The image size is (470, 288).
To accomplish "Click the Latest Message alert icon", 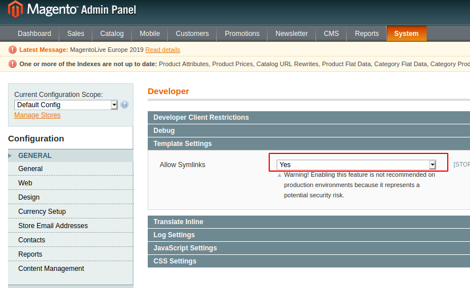I will pyautogui.click(x=13, y=50).
